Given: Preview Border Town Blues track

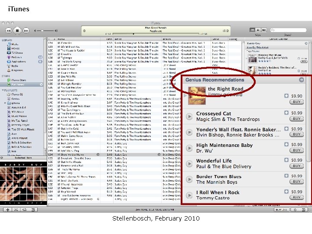Looking at the screenshot, I should [189, 179].
